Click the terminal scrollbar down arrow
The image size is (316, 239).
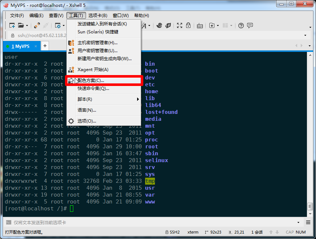click(x=310, y=214)
